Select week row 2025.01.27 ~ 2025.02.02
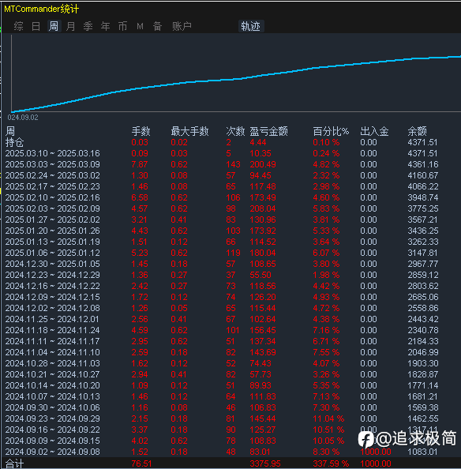 pyautogui.click(x=230, y=219)
